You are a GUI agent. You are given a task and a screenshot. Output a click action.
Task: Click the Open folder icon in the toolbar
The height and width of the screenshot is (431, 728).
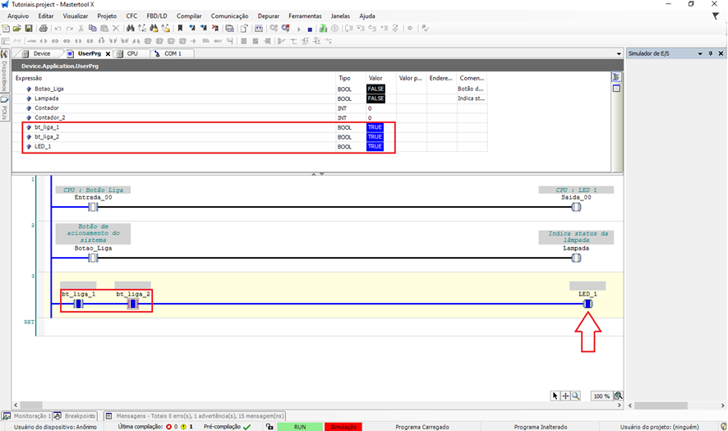[17, 28]
